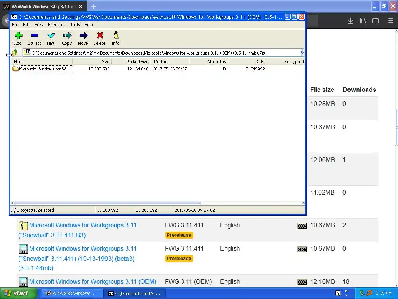Image resolution: width=398 pixels, height=299 pixels.
Task: Expand the address path dropdown
Action: (302, 53)
